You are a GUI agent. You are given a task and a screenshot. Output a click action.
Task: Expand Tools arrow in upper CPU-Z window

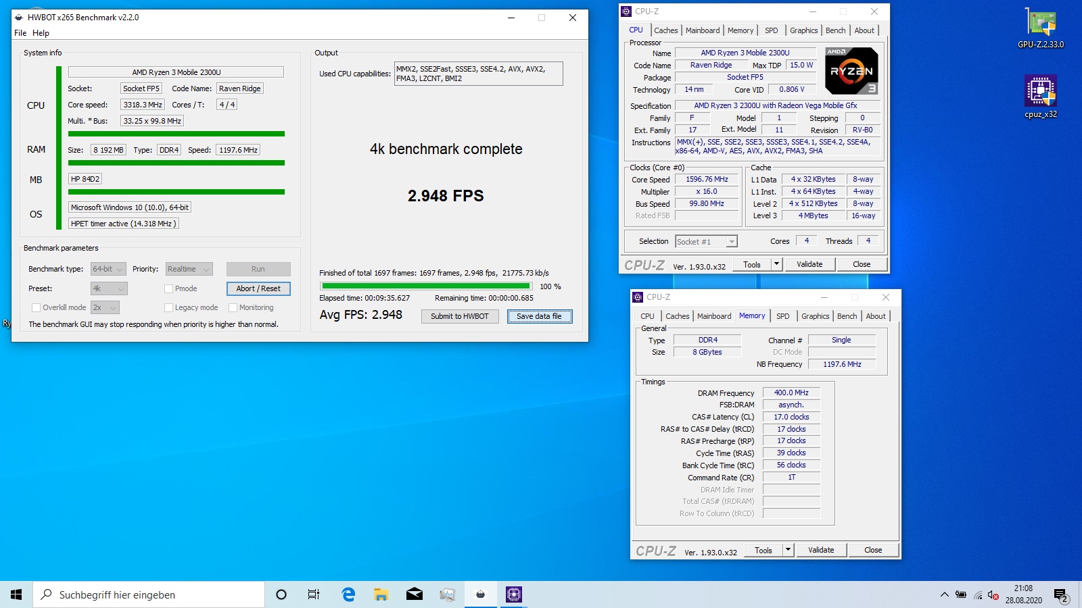pos(776,264)
